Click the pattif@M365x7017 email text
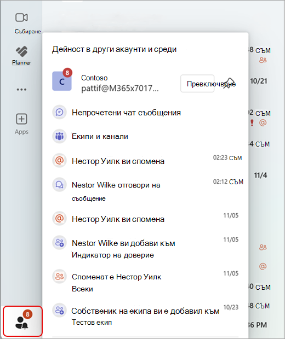 [x=120, y=88]
